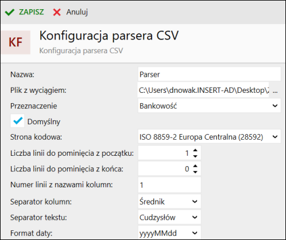Decrease lines to skip from start
This screenshot has height=240, width=286.
click(x=195, y=156)
